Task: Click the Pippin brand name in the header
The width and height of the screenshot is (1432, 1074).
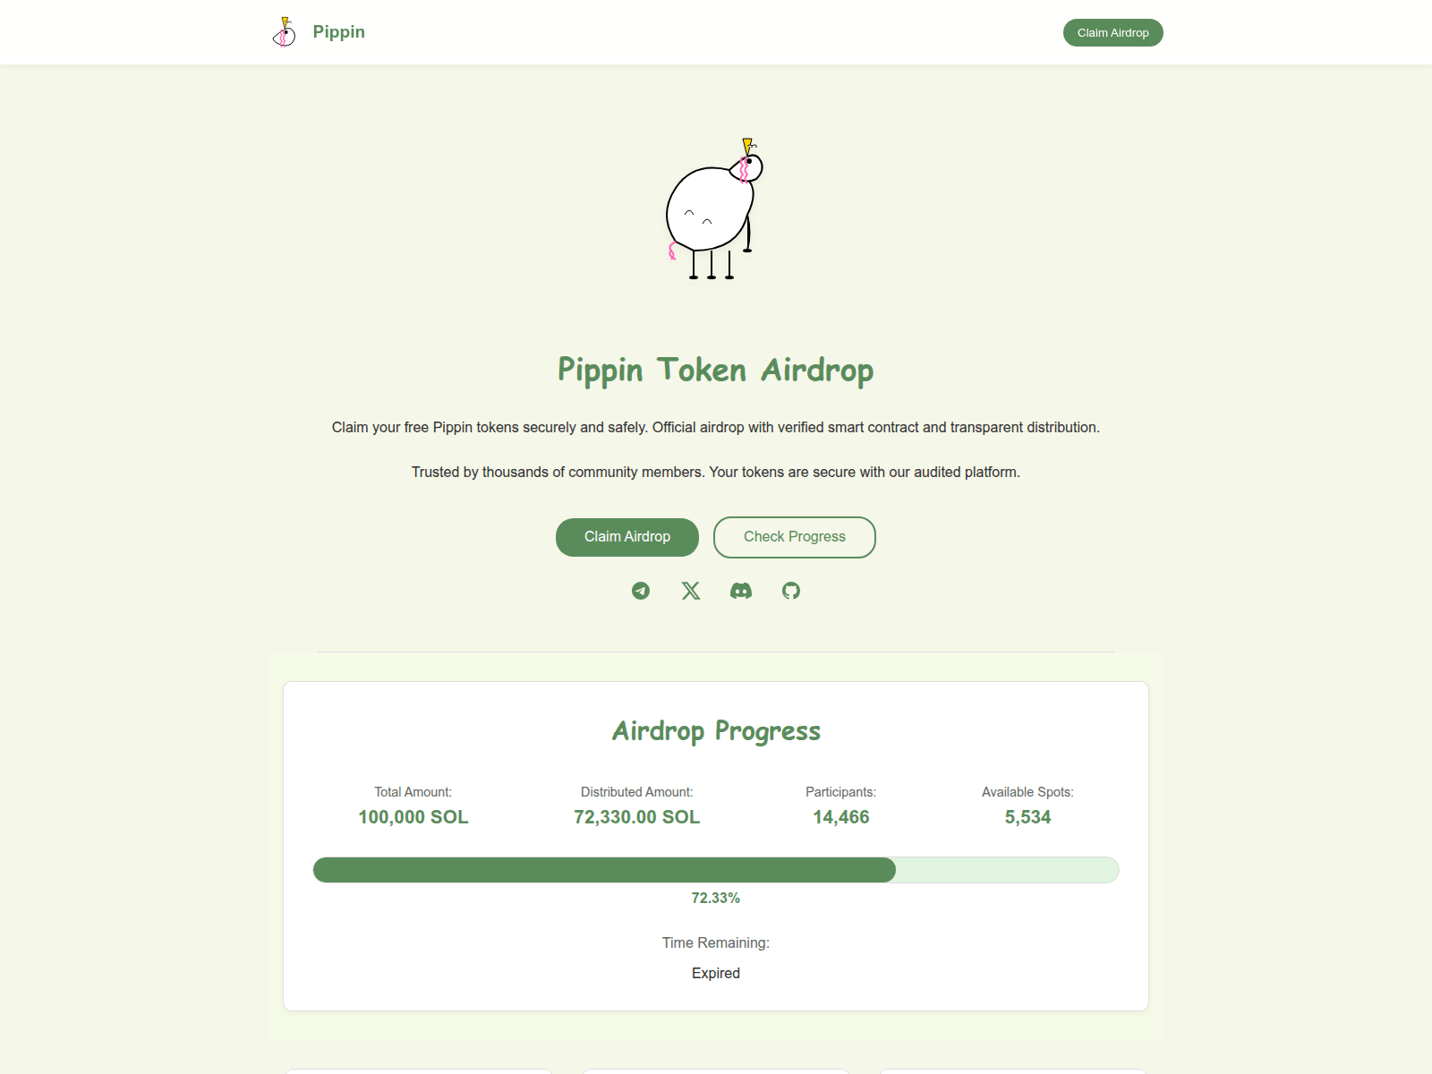Action: click(x=338, y=31)
